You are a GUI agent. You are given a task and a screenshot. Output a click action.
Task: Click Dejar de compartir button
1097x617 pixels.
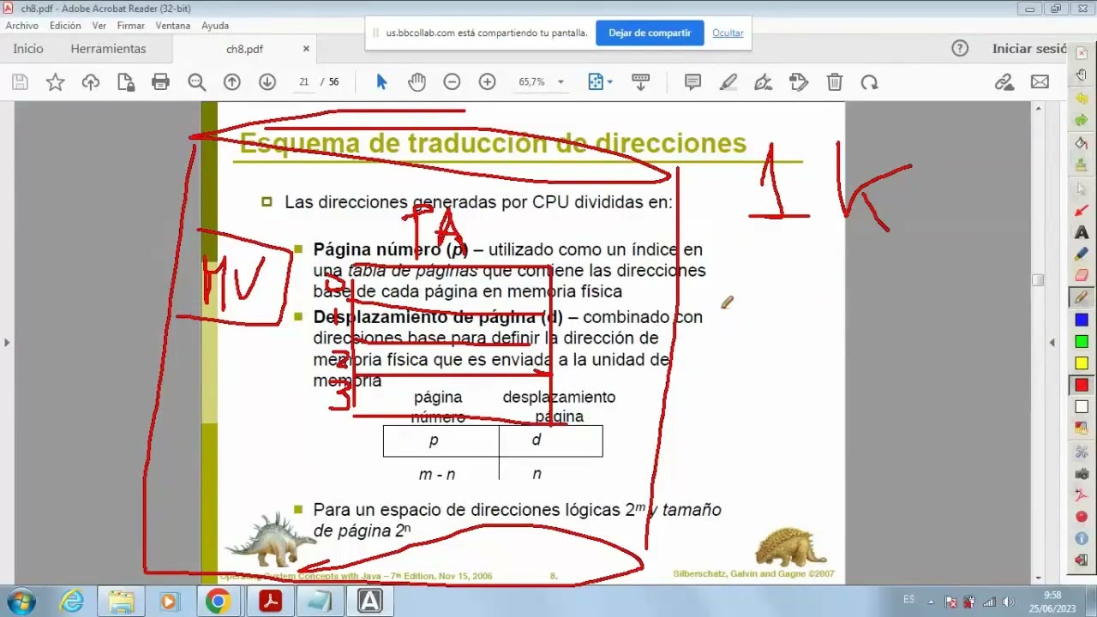click(x=650, y=33)
